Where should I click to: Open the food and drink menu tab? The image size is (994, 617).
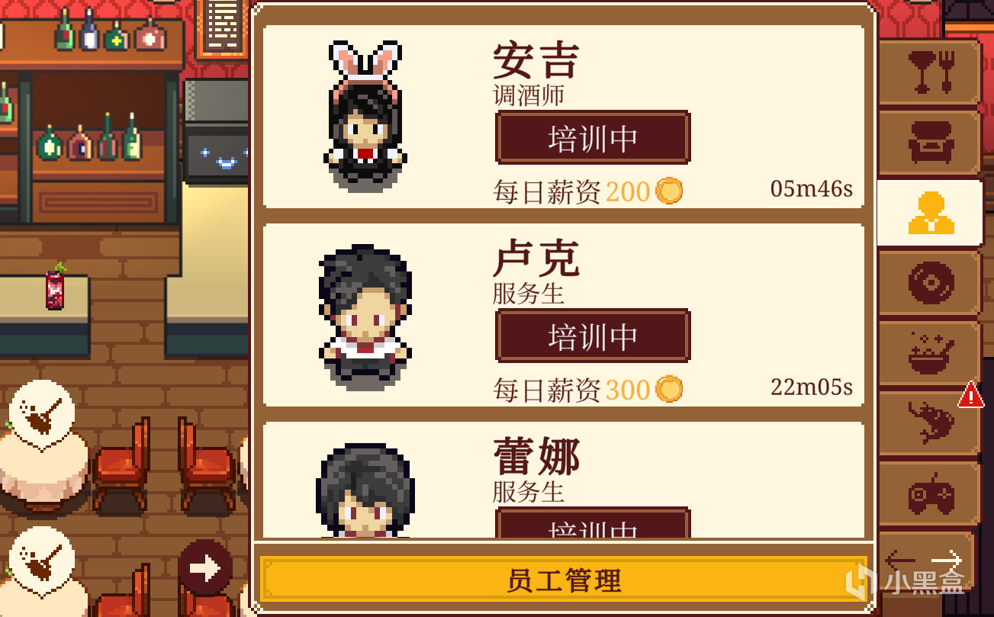929,71
